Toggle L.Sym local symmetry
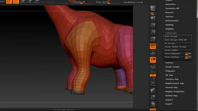The height and width of the screenshot is (111, 198). 153,67
